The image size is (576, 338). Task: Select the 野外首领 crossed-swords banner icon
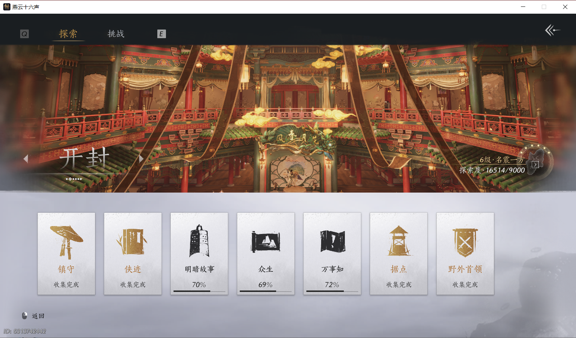coord(465,240)
